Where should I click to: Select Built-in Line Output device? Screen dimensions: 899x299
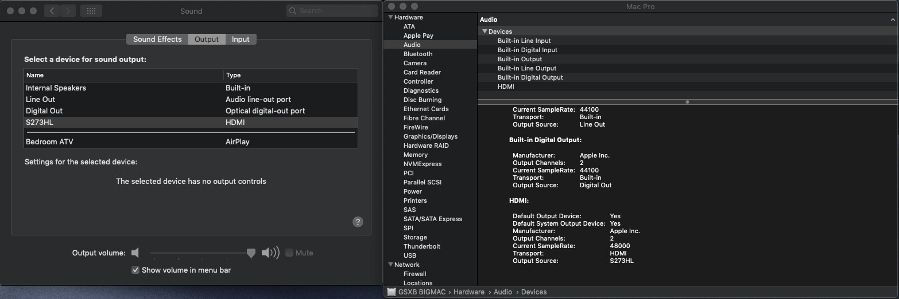coord(688,68)
